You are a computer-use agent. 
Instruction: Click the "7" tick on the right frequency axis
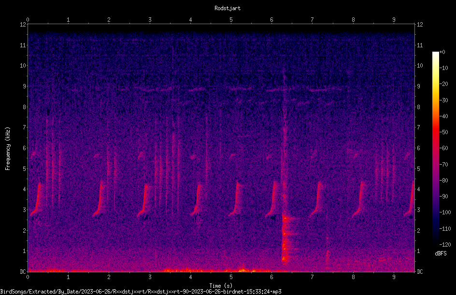[x=418, y=127]
